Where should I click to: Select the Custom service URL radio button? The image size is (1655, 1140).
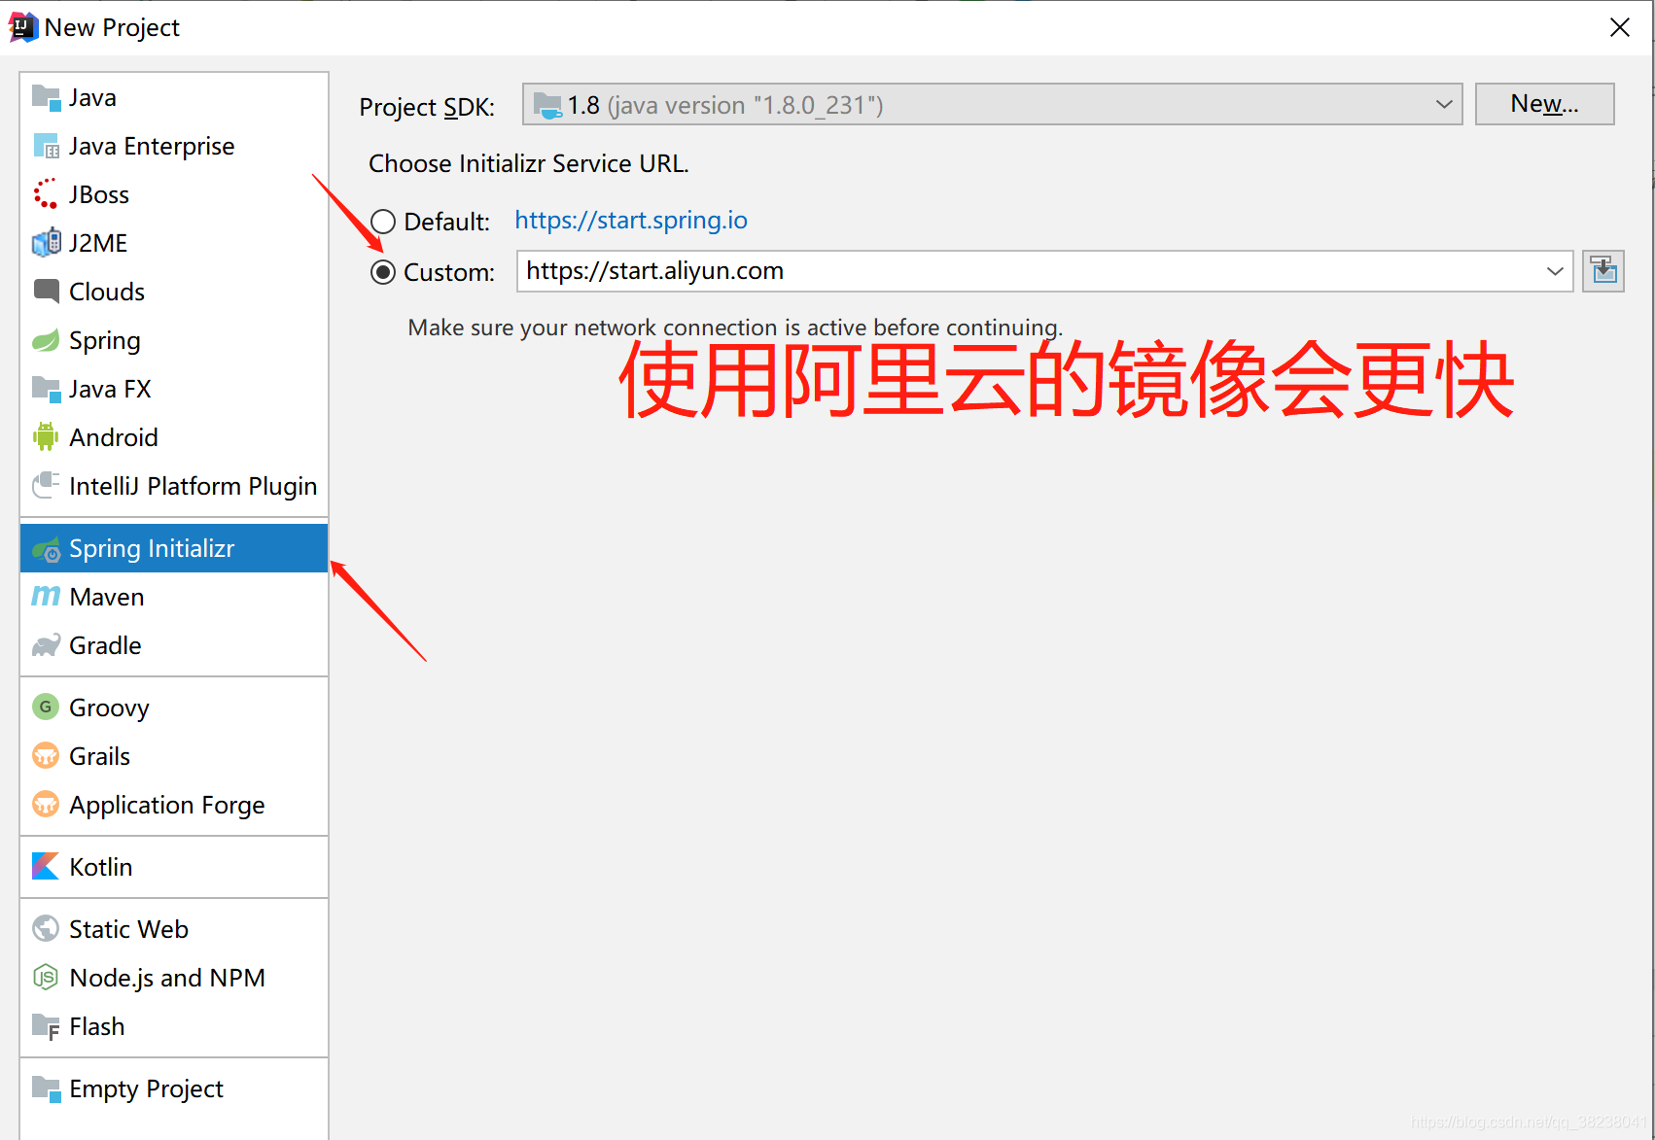point(383,272)
